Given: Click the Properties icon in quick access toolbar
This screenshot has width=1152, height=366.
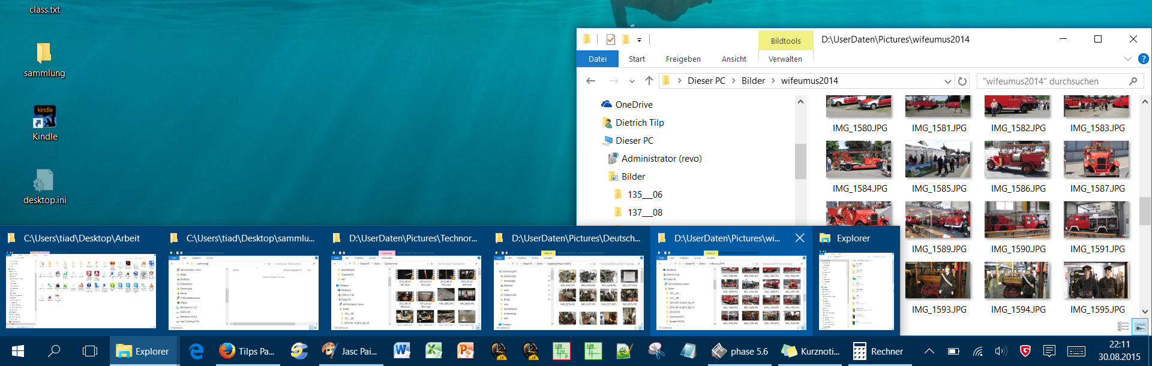Looking at the screenshot, I should coord(610,40).
